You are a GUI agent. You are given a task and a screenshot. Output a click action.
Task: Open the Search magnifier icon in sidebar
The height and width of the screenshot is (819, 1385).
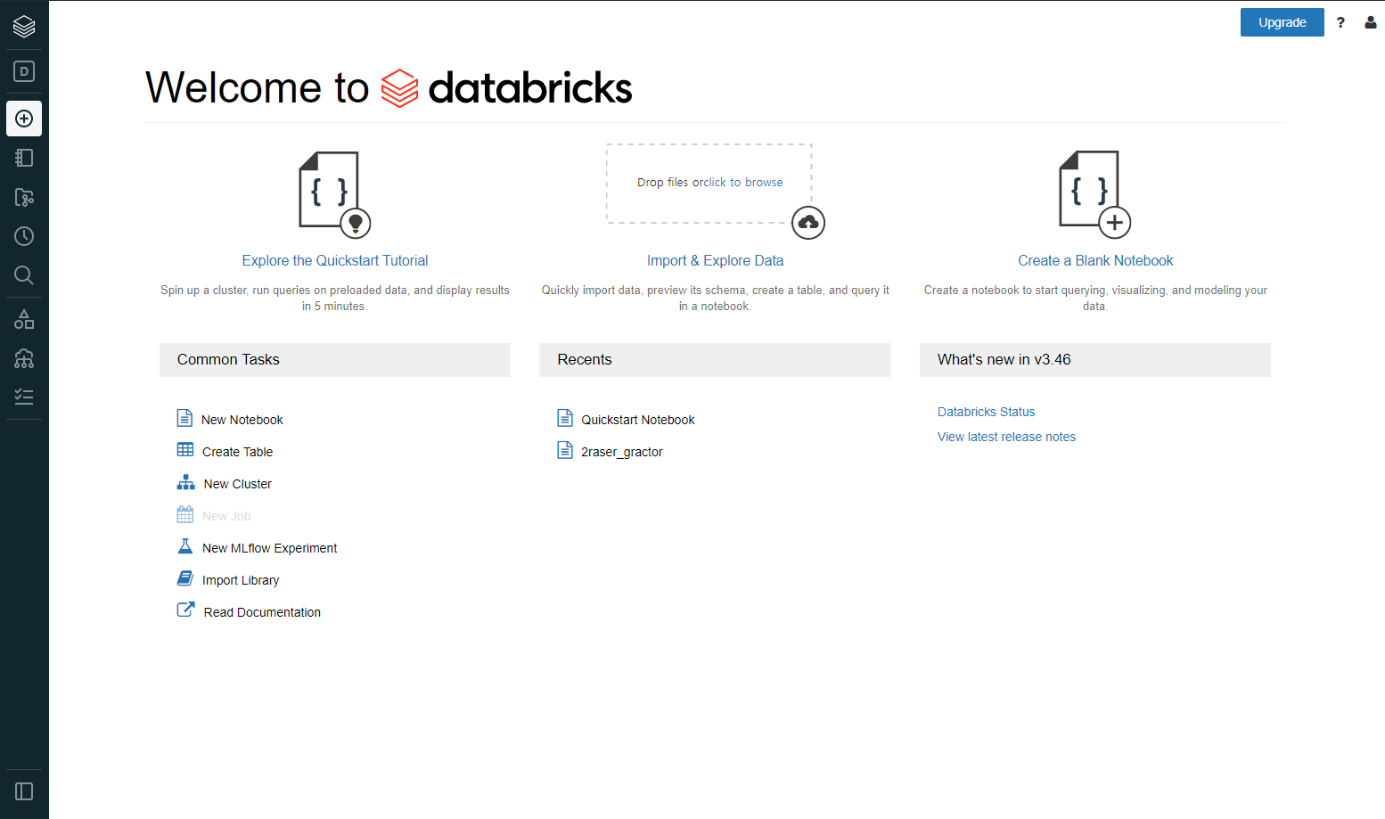(24, 275)
